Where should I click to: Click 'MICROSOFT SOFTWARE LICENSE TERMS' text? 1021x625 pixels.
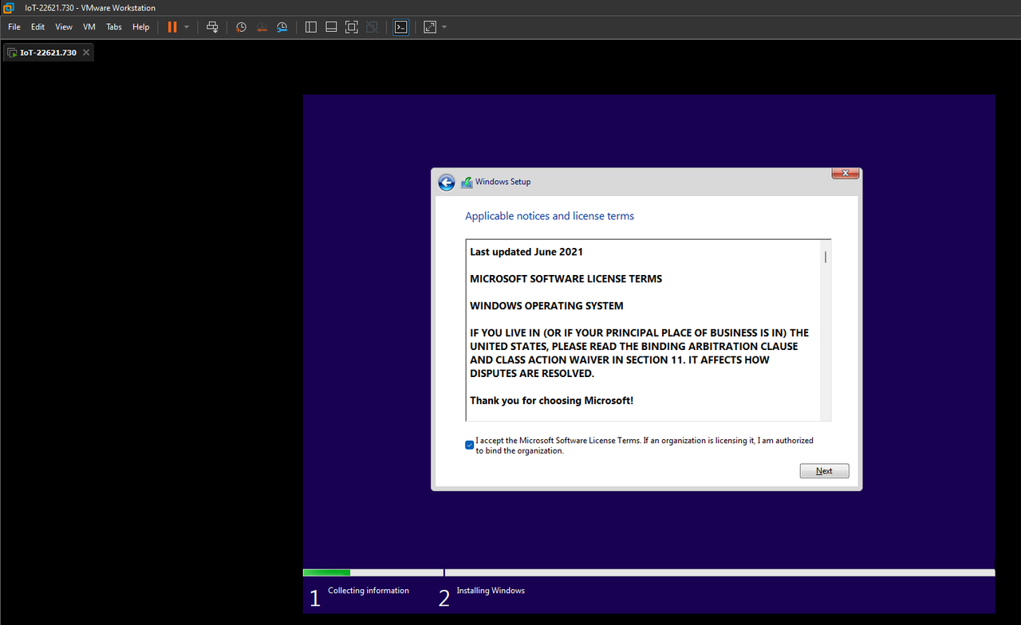coord(566,279)
